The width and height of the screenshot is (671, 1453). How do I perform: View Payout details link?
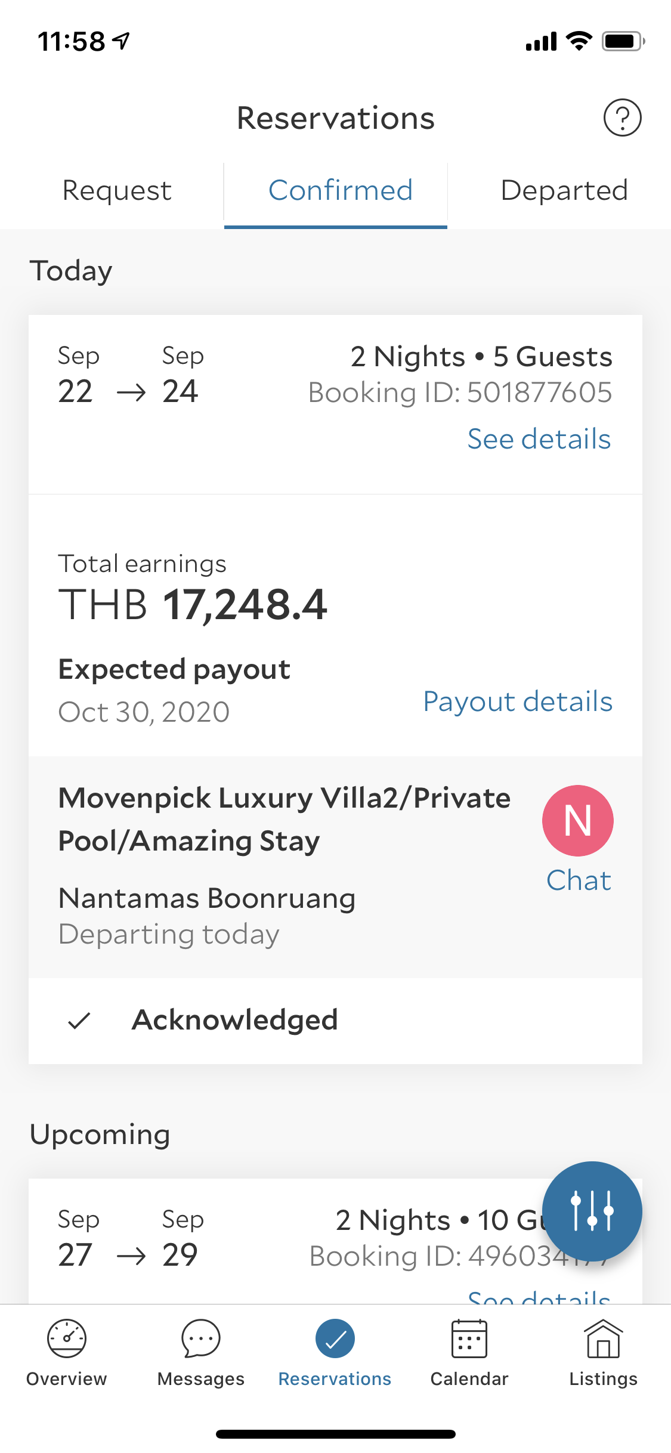coord(517,701)
